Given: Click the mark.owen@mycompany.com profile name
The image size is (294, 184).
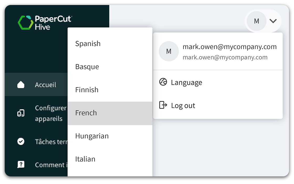Looking at the screenshot, I should click(229, 47).
